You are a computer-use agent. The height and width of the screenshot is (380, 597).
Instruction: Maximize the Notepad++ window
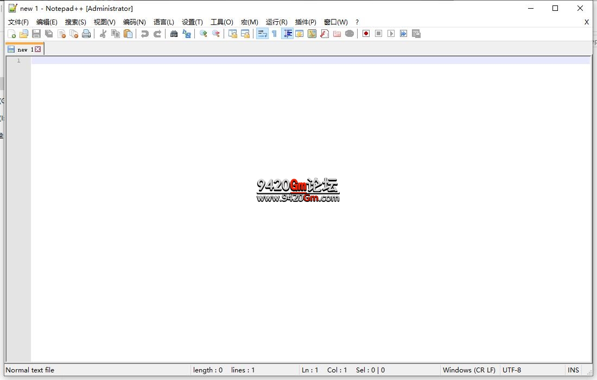555,8
